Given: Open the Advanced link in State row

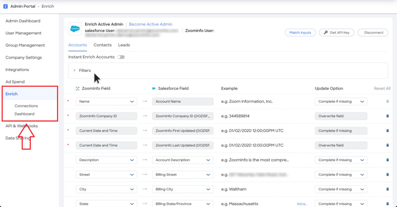Looking at the screenshot, I should pos(302,204).
